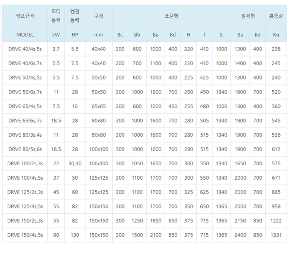Click the 일체형 group header
Viewport: 290px width, 254px height.
[248, 16]
